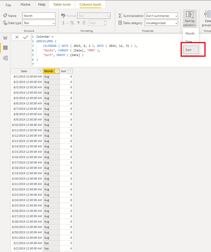Switch to the Home tab
211x252 pixels.
click(x=25, y=5)
